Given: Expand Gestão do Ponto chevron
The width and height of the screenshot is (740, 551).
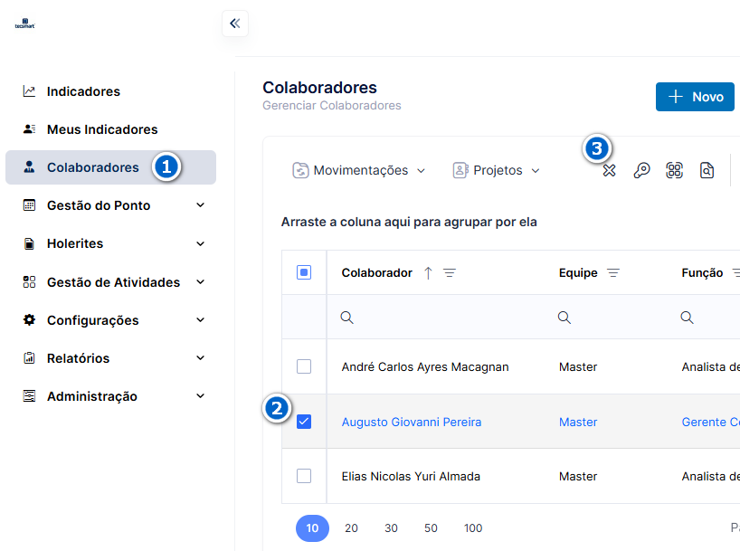Looking at the screenshot, I should point(201,205).
